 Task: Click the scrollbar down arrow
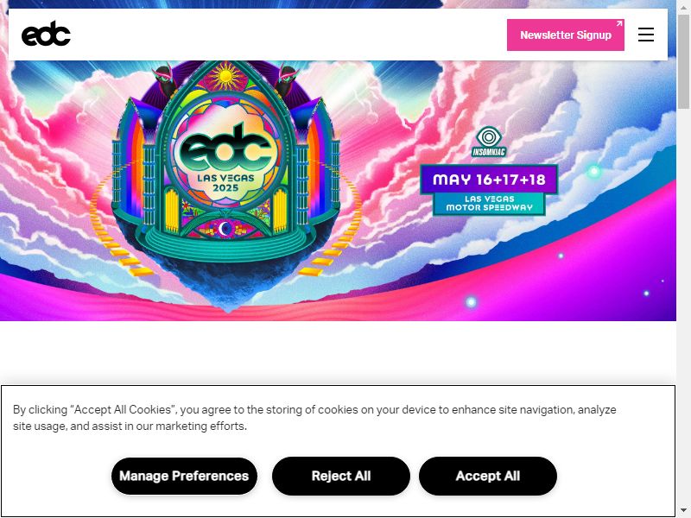(683, 510)
